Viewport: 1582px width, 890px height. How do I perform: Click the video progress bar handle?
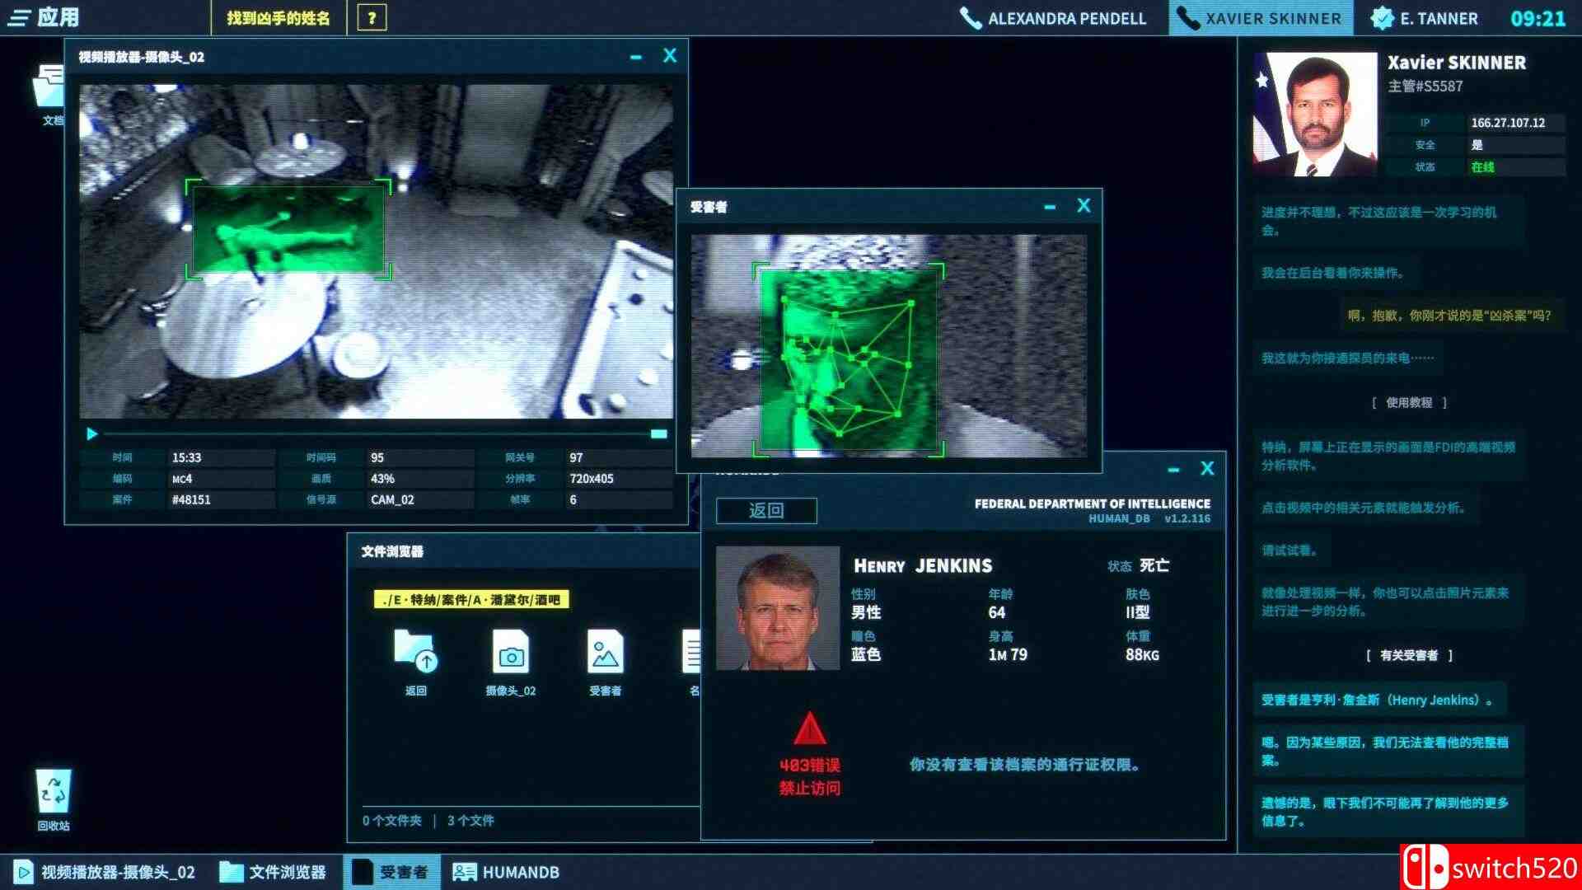658,434
